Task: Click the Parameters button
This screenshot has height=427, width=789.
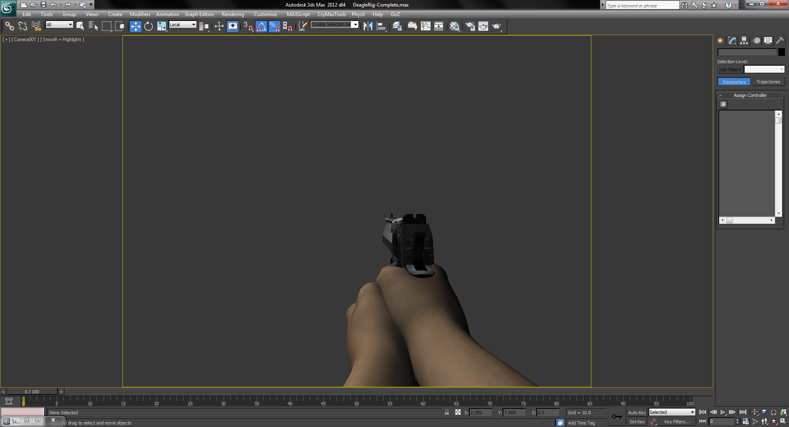Action: (734, 82)
